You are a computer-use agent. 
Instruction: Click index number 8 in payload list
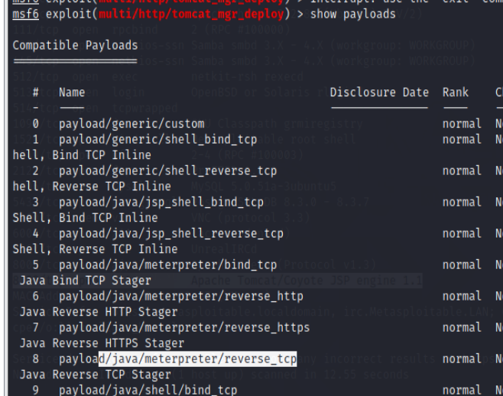(36, 359)
